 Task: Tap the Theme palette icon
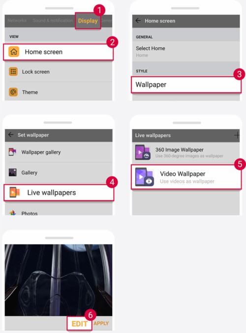pyautogui.click(x=13, y=92)
